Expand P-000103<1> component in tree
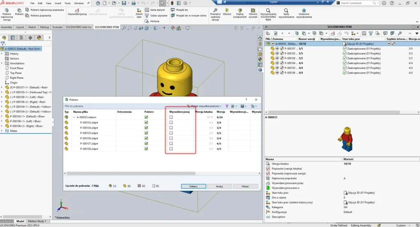This screenshot has width=420, height=227. point(2,116)
